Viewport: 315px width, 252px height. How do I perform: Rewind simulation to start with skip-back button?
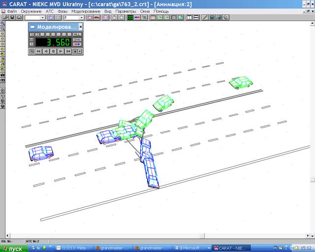point(39,51)
